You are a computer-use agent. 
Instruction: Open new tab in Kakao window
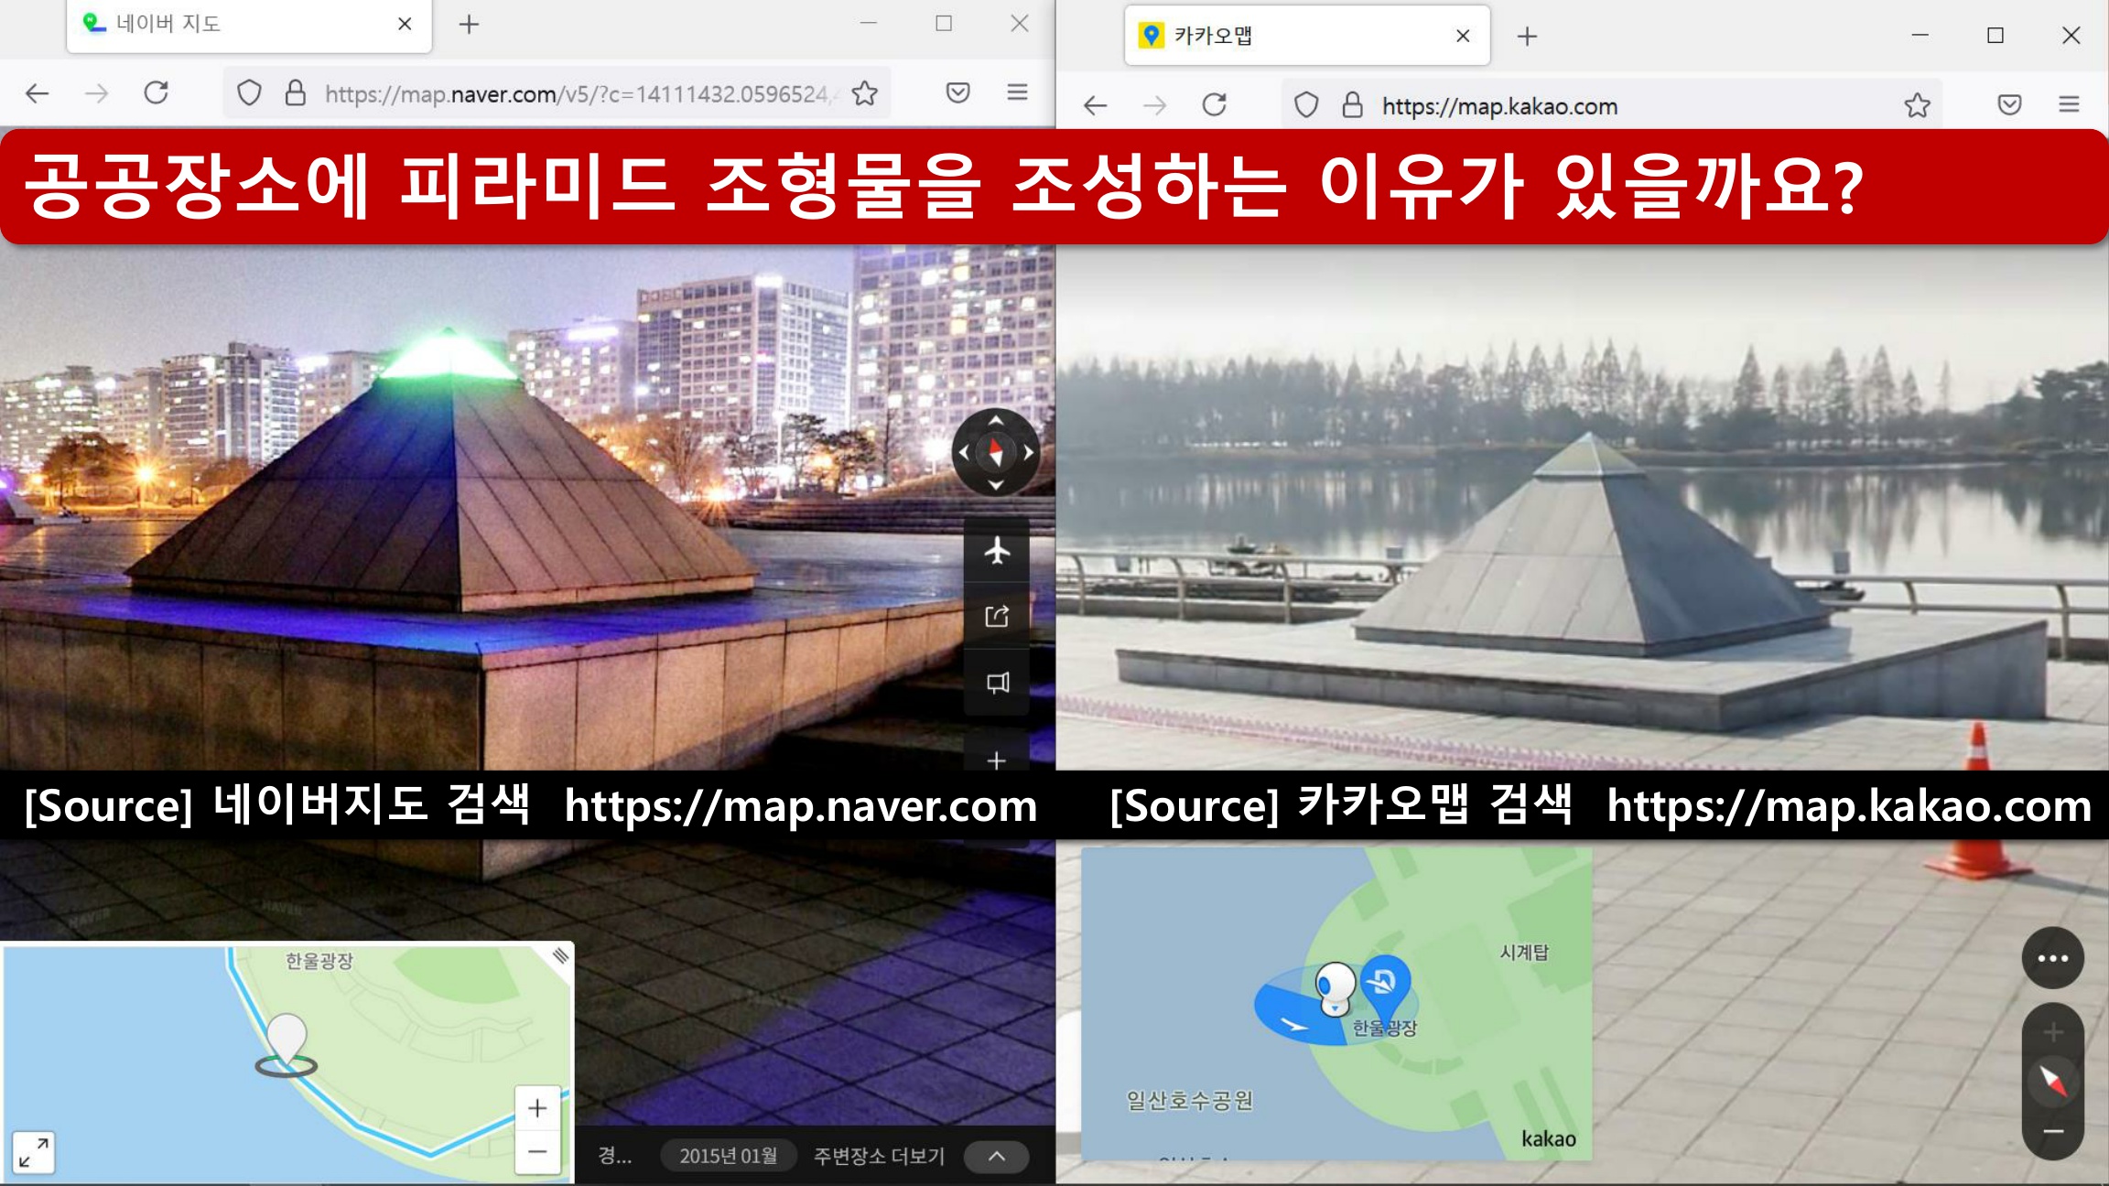[x=1527, y=37]
